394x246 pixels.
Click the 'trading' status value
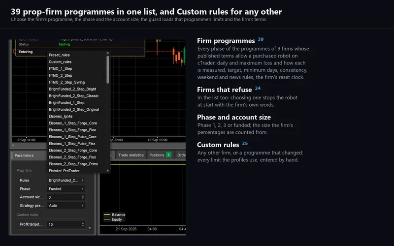coord(65,44)
